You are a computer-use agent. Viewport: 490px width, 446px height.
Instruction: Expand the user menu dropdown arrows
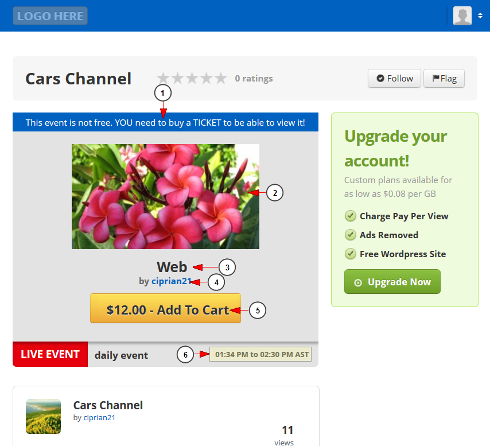click(x=480, y=15)
